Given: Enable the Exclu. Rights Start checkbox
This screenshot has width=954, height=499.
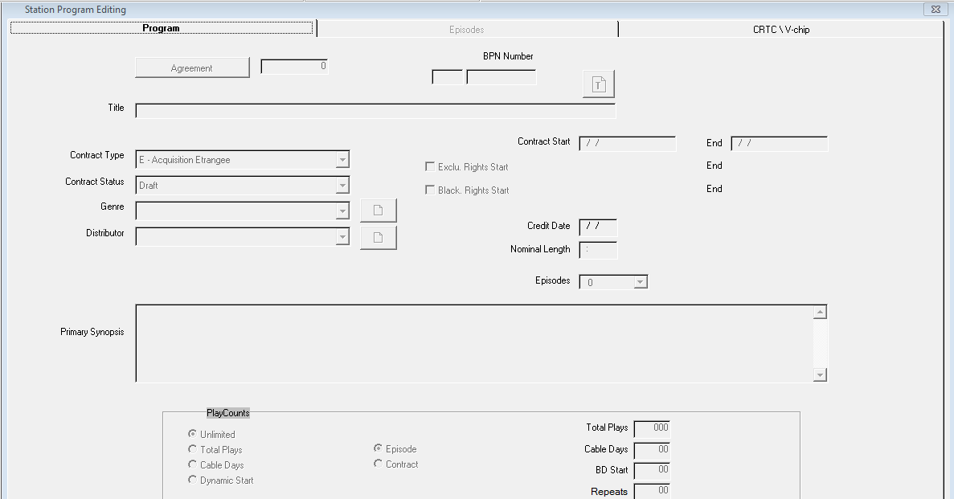Looking at the screenshot, I should pos(430,167).
